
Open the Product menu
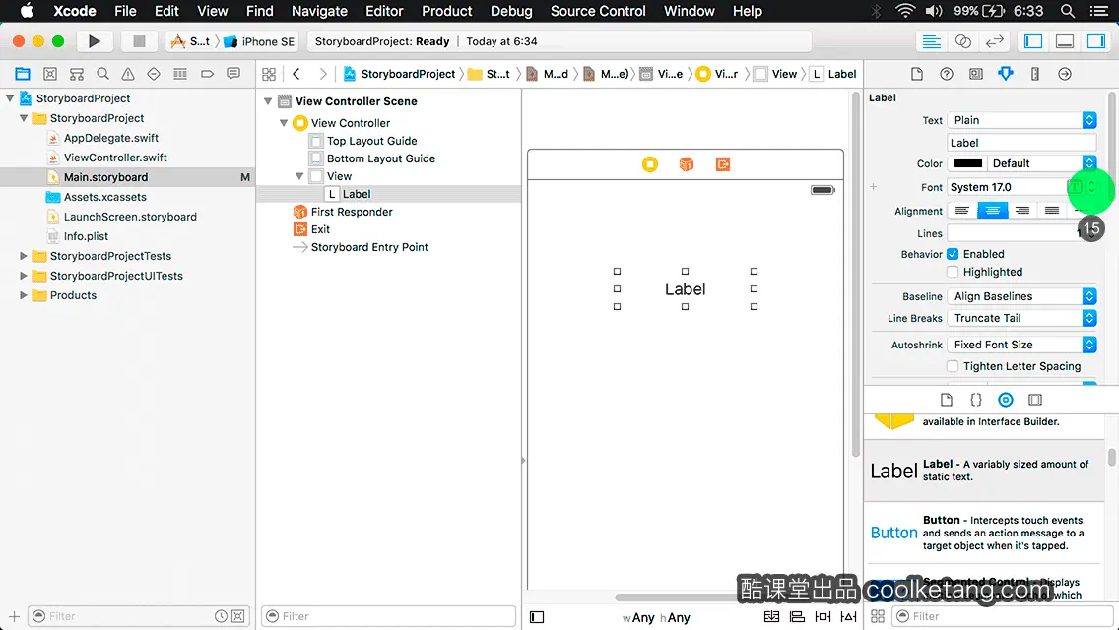tap(447, 11)
